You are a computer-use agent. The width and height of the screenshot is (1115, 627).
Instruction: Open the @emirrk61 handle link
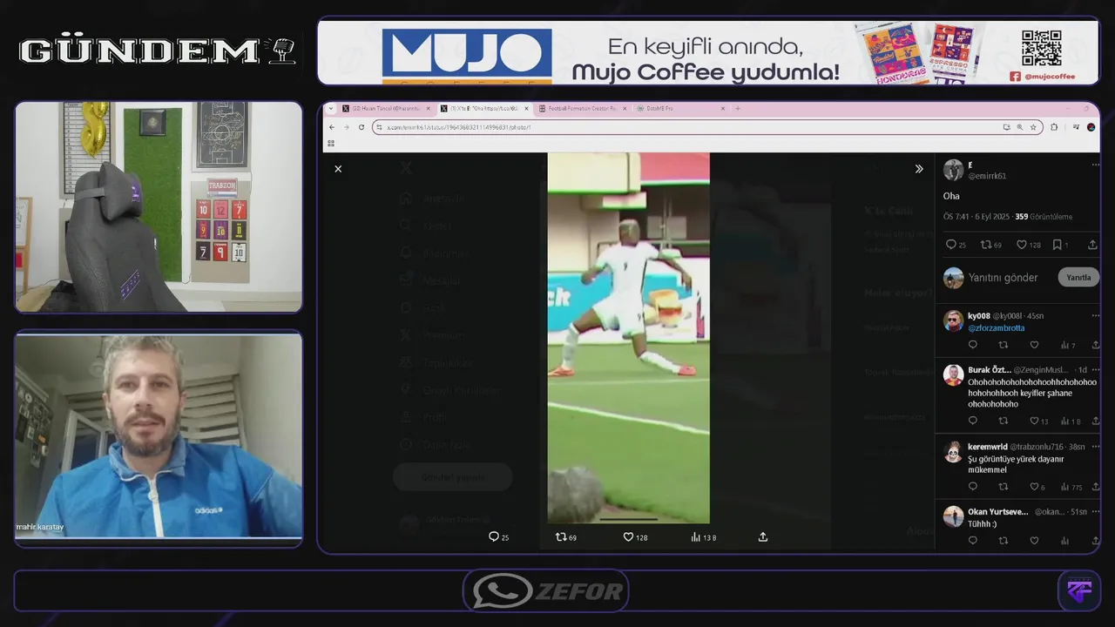coord(987,176)
